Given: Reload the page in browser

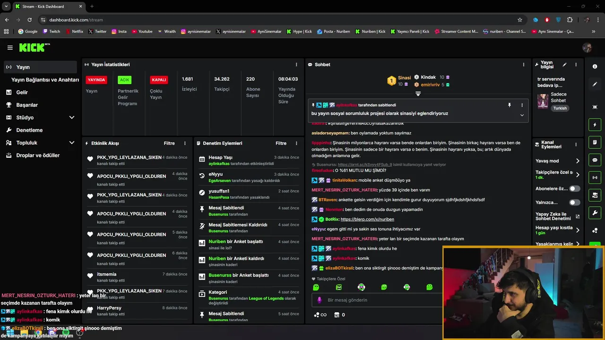Looking at the screenshot, I should [29, 20].
